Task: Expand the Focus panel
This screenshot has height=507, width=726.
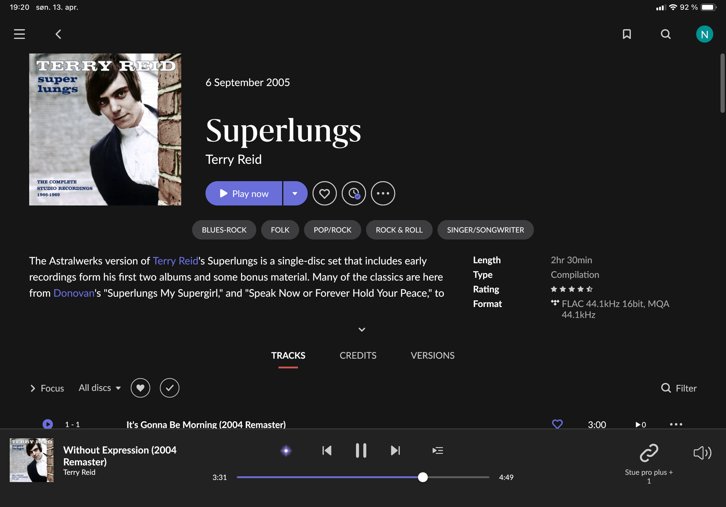Action: point(47,388)
